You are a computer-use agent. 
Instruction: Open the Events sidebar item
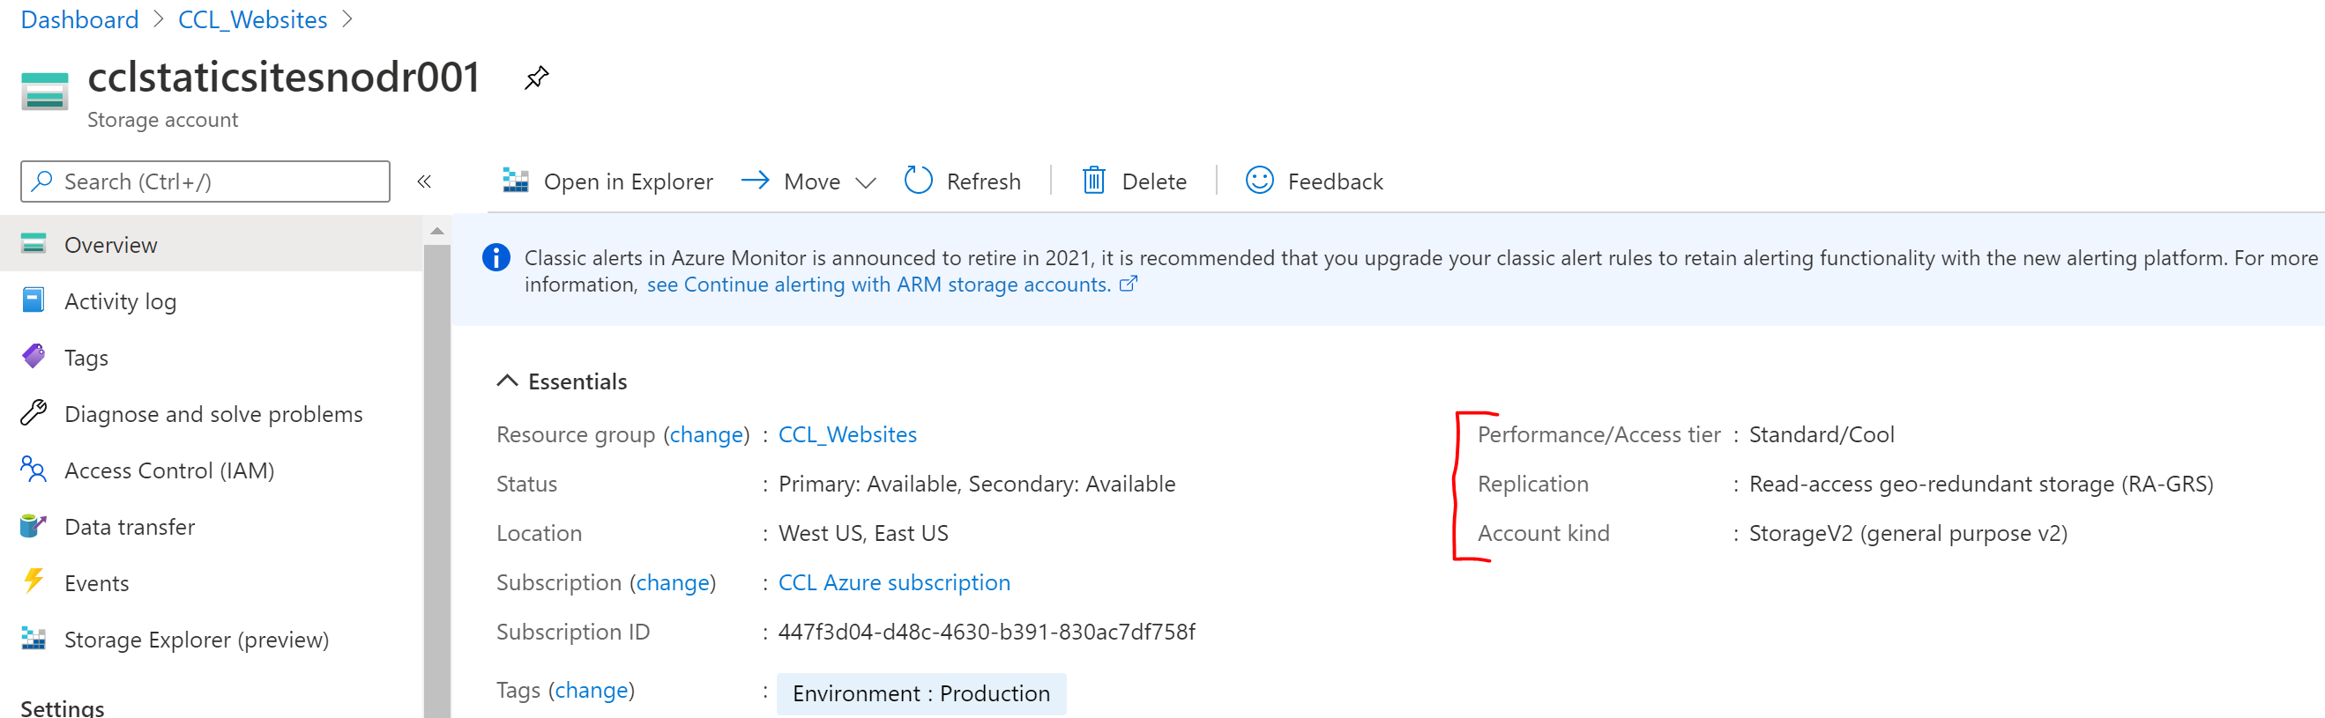tap(97, 583)
